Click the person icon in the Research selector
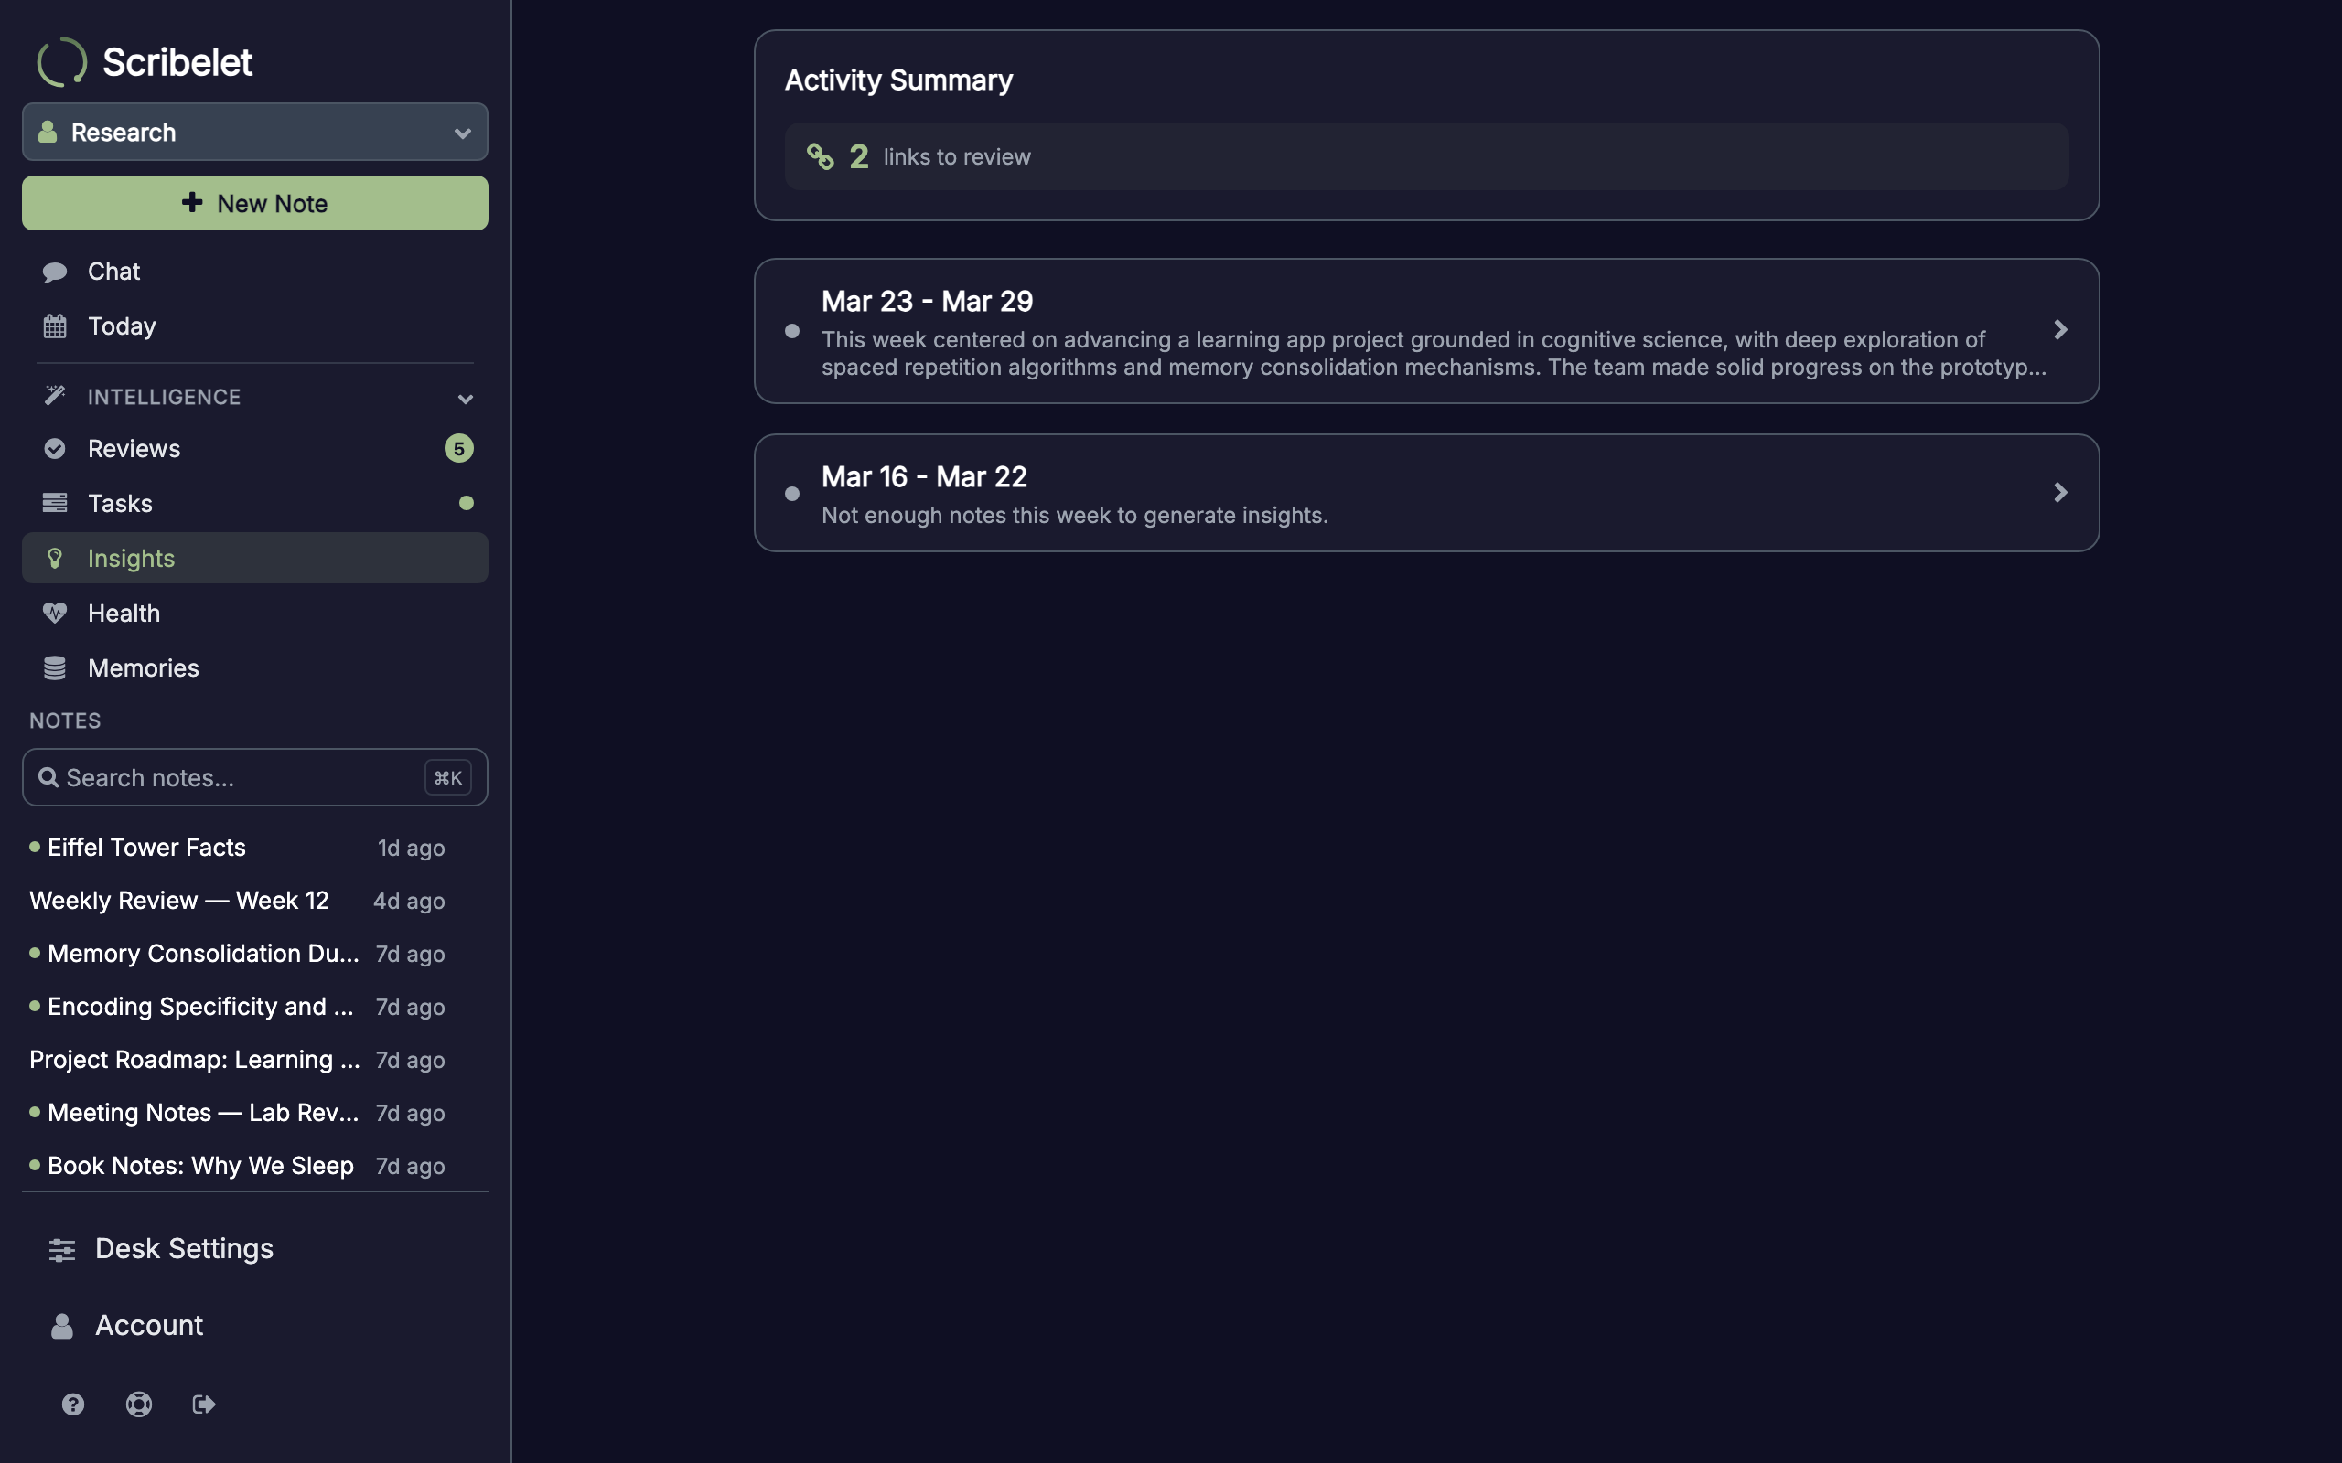Screen dimensions: 2342x1463 (48, 132)
